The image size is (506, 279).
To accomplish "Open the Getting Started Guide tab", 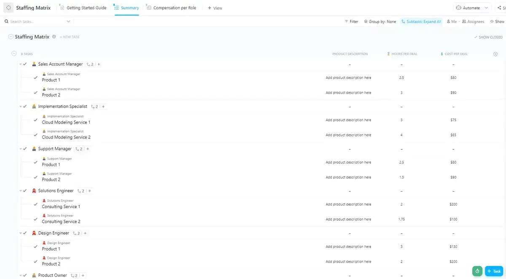I will (x=83, y=8).
